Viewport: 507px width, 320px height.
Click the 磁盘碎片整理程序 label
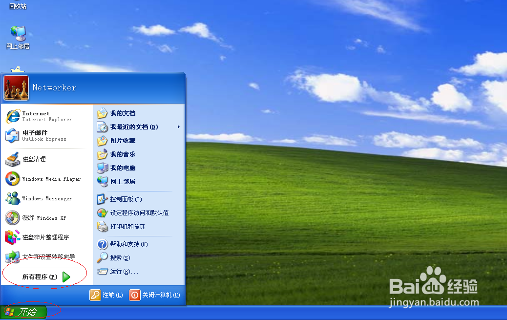[x=45, y=237]
